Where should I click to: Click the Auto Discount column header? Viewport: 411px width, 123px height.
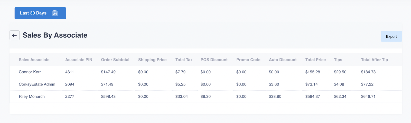point(283,60)
